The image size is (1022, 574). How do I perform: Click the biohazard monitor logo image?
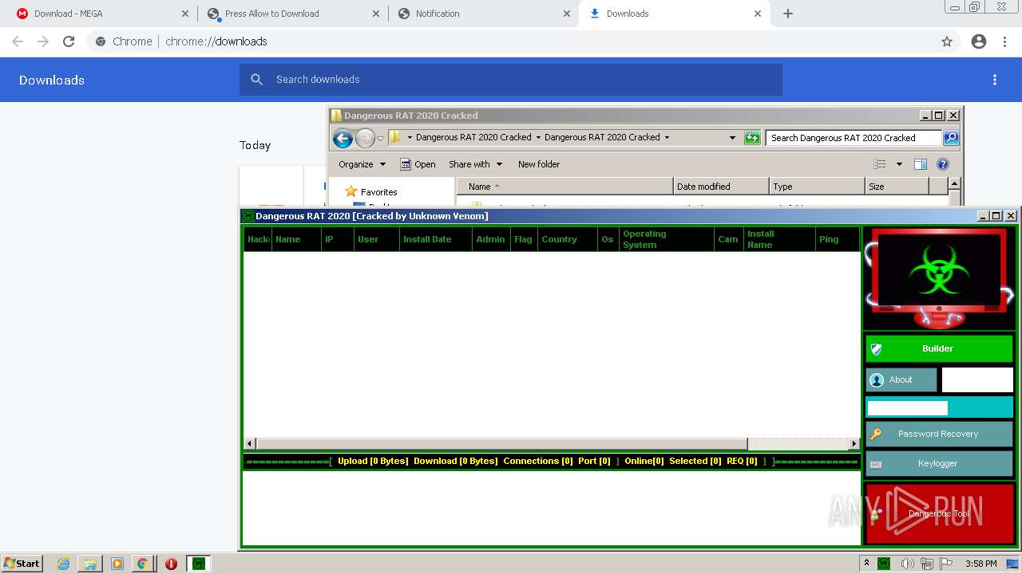[x=940, y=277]
